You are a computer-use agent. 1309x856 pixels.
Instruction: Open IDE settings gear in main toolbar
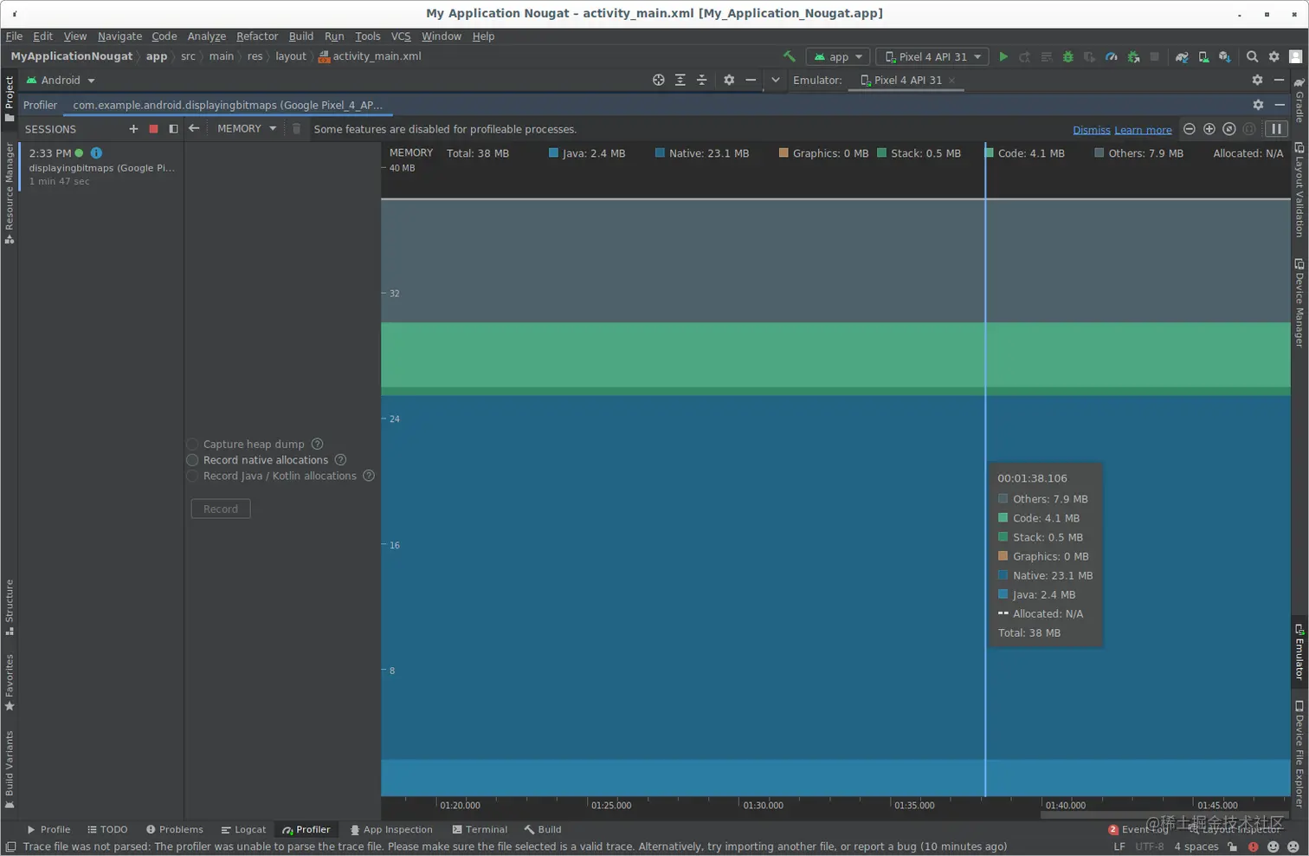coord(1274,56)
